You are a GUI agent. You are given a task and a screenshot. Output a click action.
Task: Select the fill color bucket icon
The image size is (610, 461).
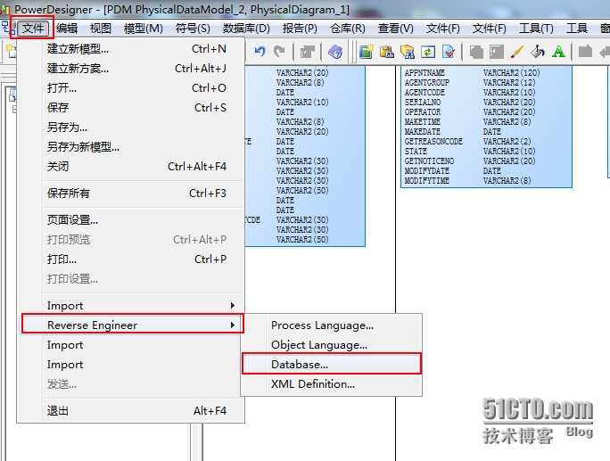[x=538, y=52]
